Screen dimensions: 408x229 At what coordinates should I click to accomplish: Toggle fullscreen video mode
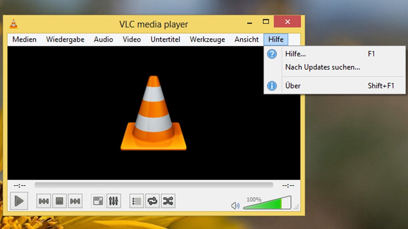[98, 201]
